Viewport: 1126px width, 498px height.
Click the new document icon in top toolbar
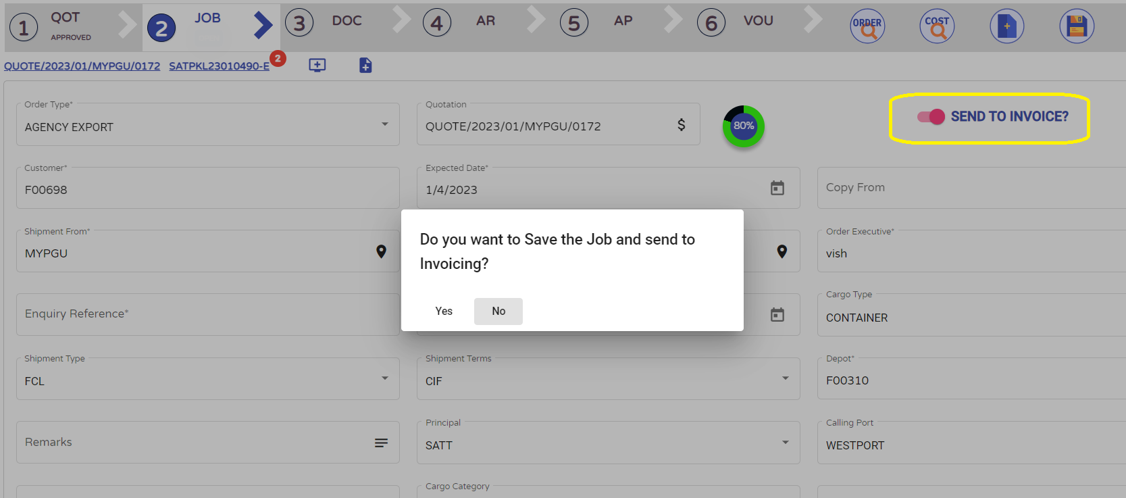(1006, 26)
